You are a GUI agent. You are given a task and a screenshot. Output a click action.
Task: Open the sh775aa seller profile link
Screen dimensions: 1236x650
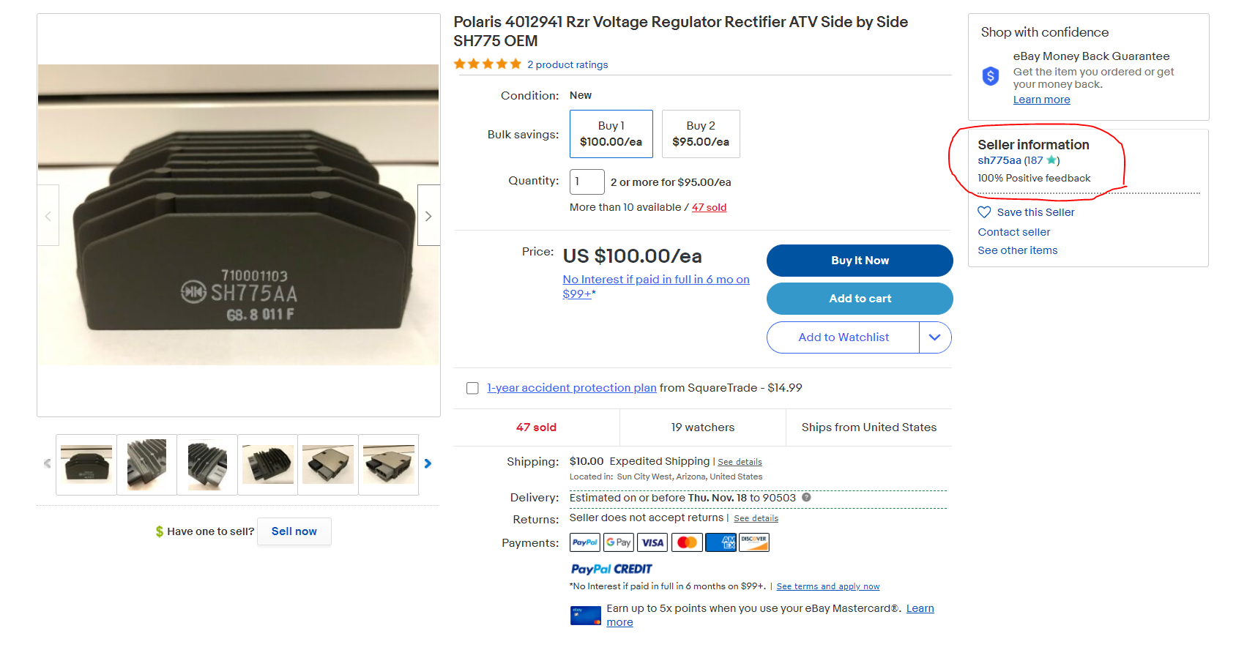[x=999, y=160]
